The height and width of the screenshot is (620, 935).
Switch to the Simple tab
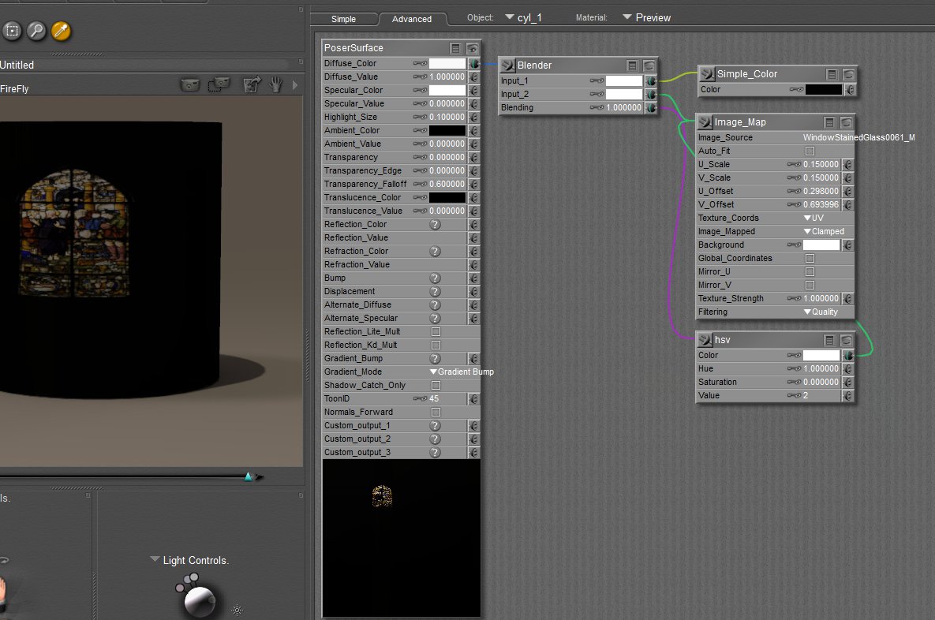tap(343, 19)
